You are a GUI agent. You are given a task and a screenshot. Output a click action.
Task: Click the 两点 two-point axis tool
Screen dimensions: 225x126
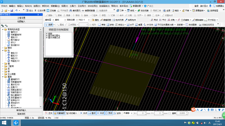click(x=154, y=20)
